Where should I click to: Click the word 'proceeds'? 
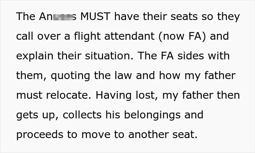(40, 135)
